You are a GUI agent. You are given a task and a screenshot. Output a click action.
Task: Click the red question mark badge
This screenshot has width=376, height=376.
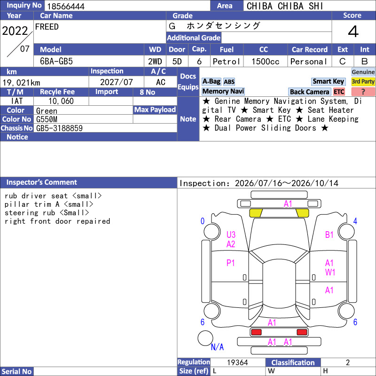pyautogui.click(x=363, y=92)
